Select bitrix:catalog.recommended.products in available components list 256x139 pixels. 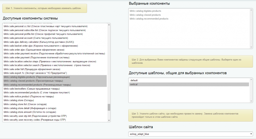click(x=37, y=85)
